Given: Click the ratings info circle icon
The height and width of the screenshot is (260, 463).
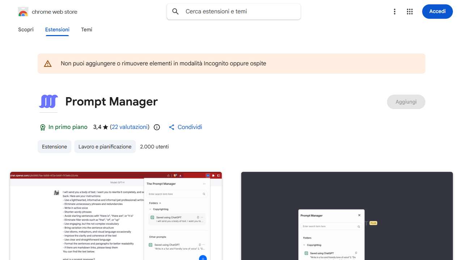Looking at the screenshot, I should (x=157, y=127).
